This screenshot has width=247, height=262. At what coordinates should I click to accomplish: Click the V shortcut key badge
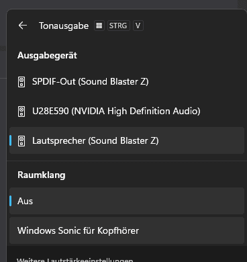[138, 26]
